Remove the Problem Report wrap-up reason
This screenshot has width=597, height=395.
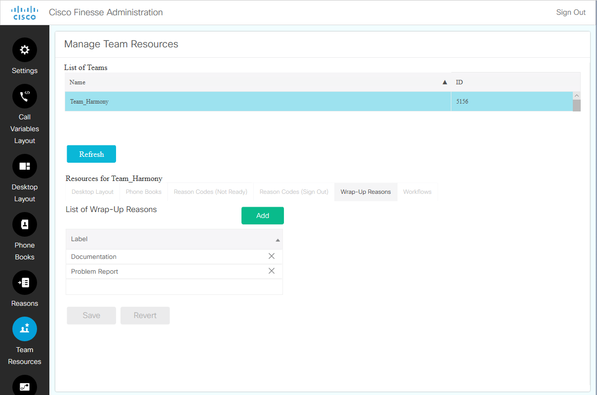(x=272, y=271)
